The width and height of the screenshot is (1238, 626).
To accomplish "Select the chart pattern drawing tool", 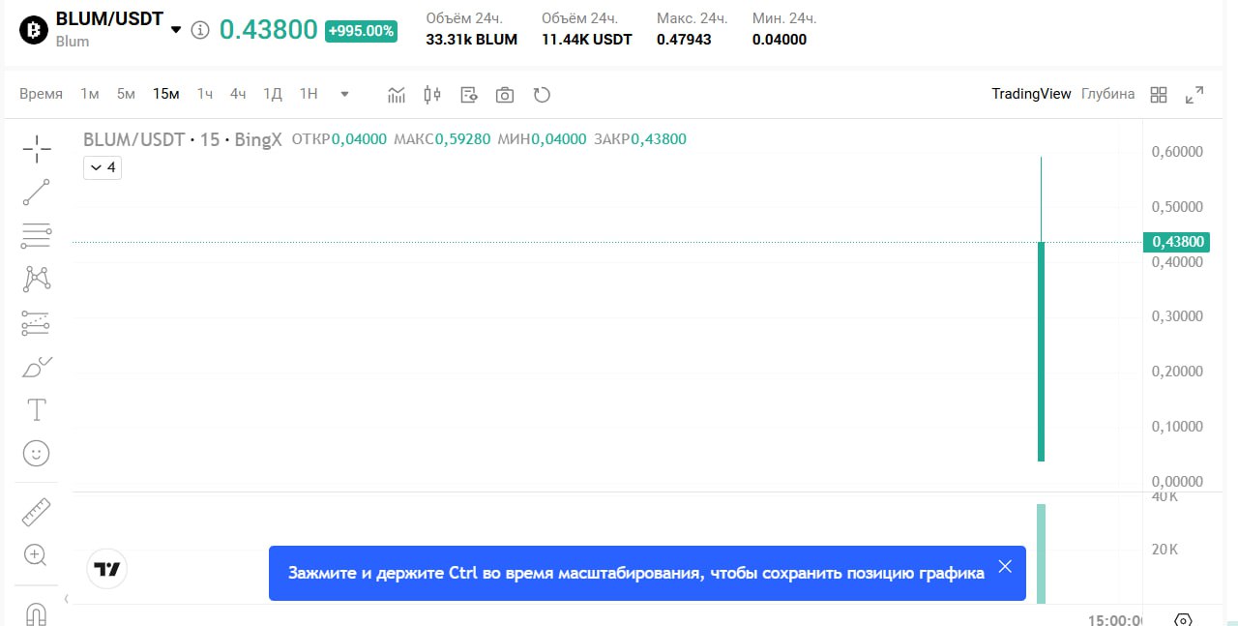I will click(x=37, y=279).
